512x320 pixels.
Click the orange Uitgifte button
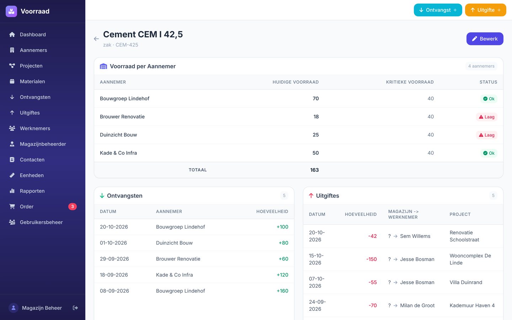pyautogui.click(x=485, y=10)
